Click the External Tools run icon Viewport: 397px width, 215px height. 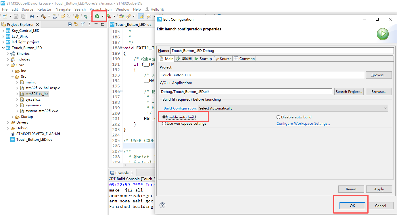pos(109,16)
